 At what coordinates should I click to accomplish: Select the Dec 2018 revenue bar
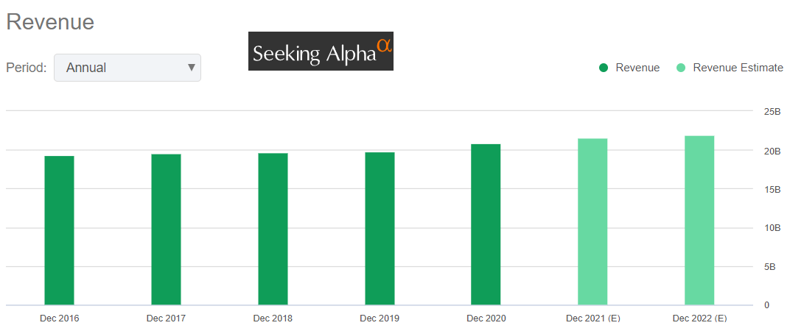pos(273,229)
